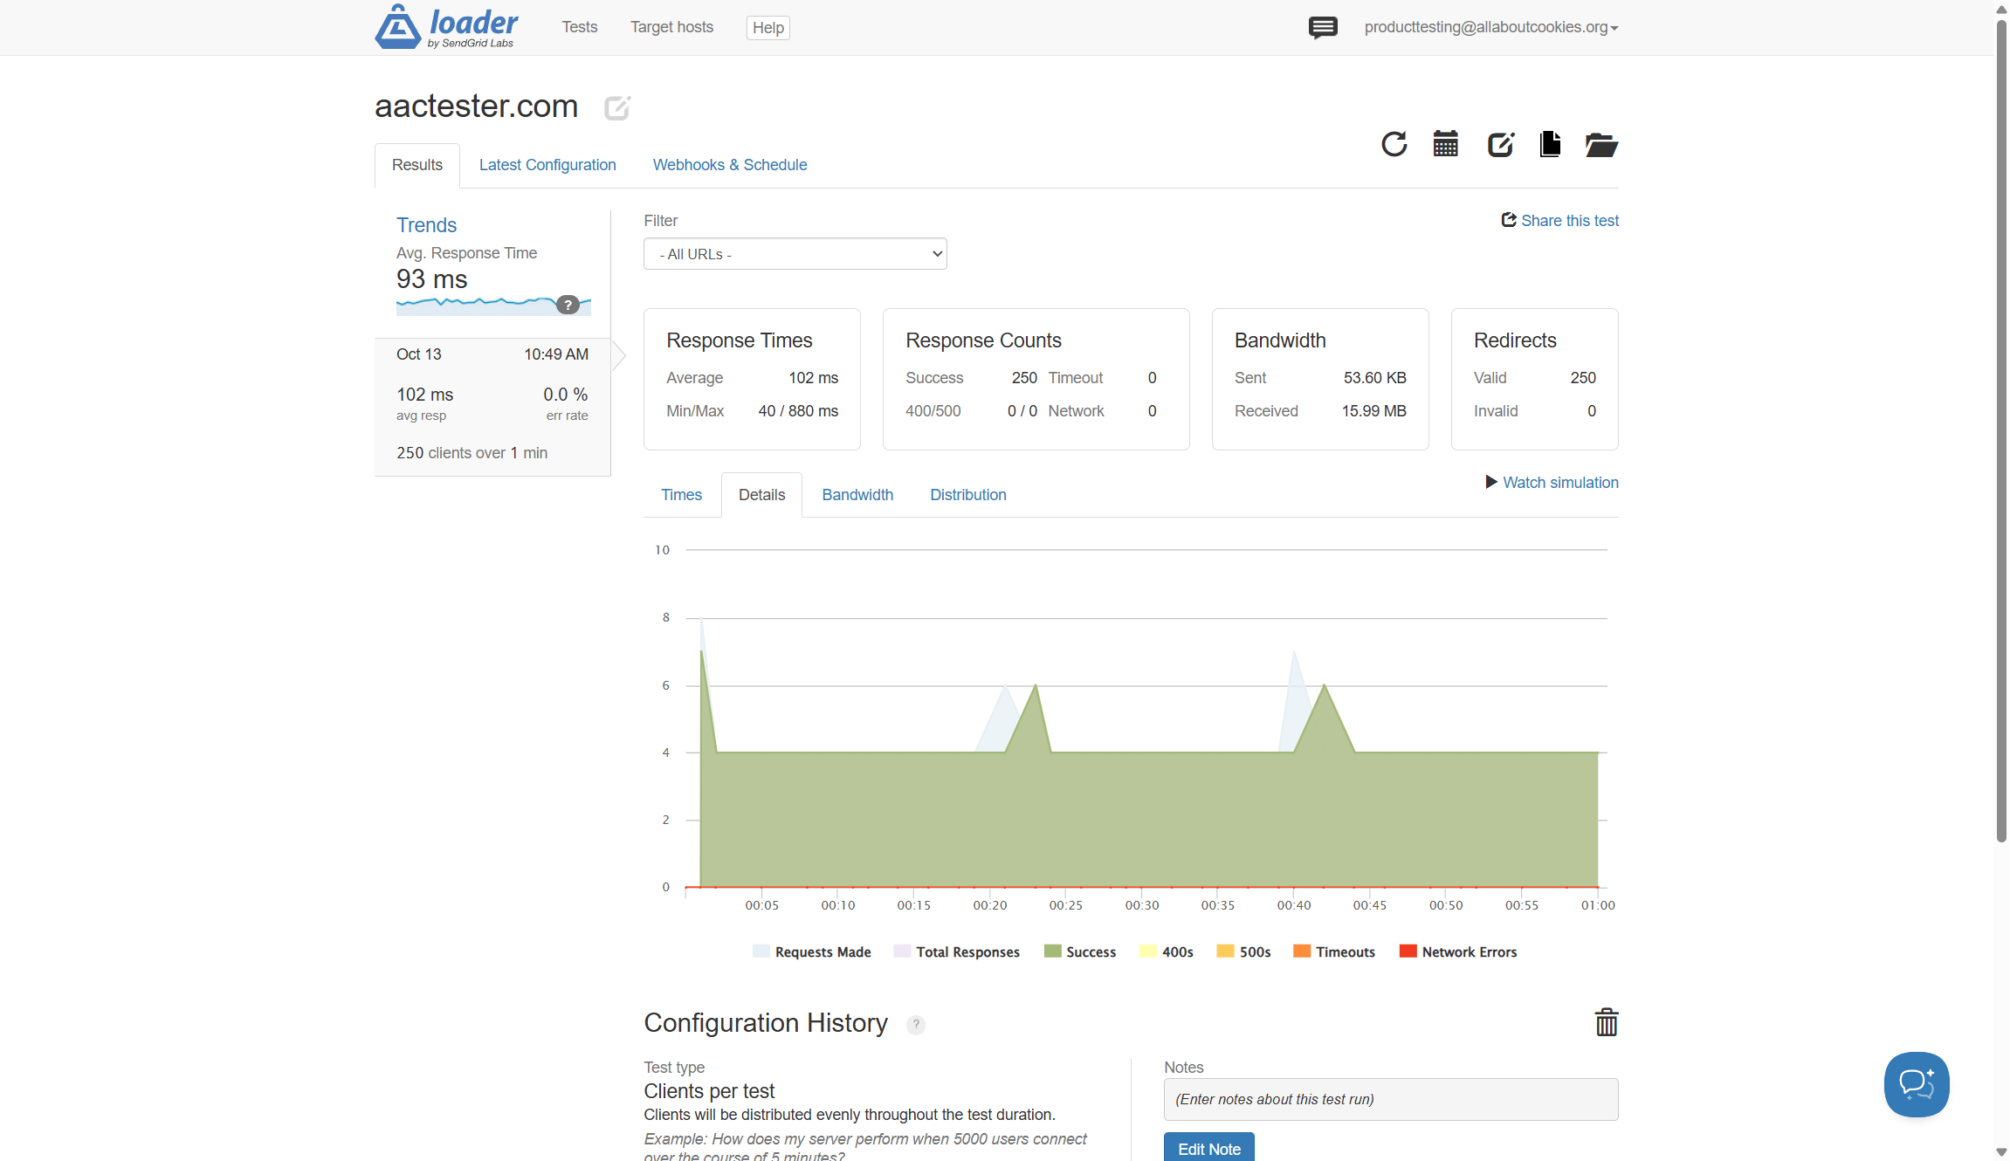Open the All URLs filter dropdown

795,254
